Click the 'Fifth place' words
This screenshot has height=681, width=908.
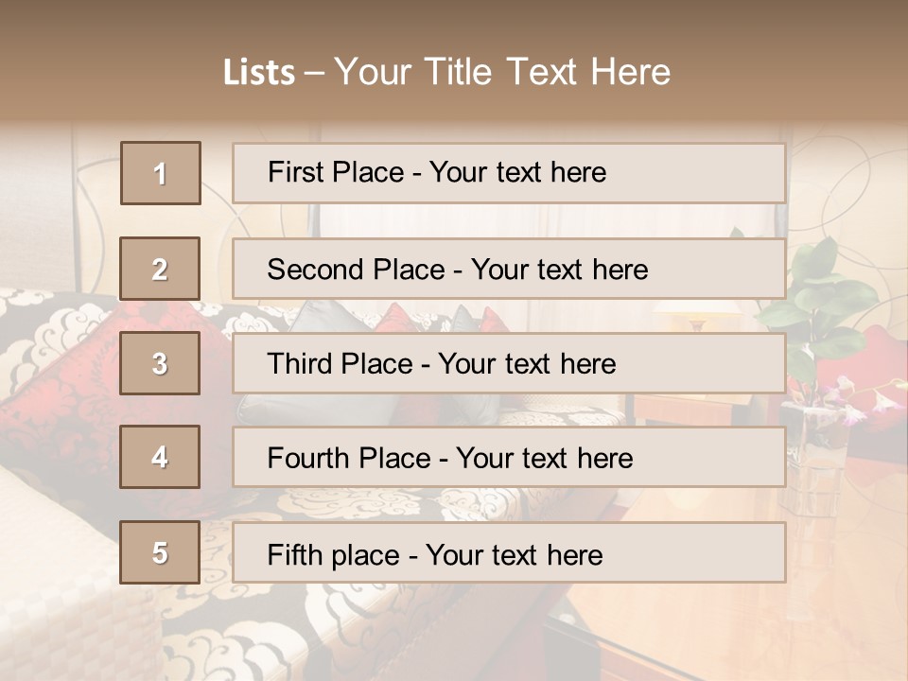click(334, 555)
